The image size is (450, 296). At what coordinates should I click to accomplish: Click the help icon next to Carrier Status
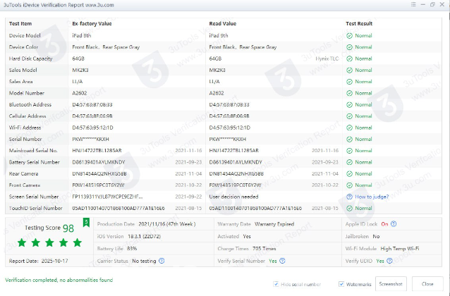(x=162, y=261)
